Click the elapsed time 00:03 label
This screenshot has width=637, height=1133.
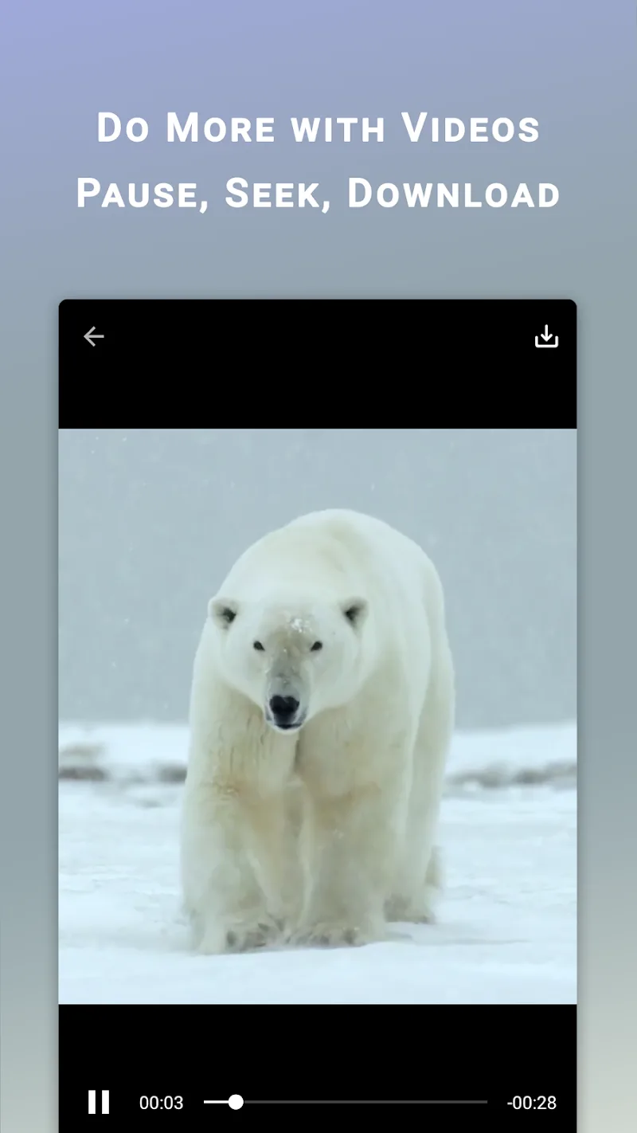(x=161, y=1103)
